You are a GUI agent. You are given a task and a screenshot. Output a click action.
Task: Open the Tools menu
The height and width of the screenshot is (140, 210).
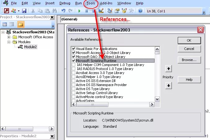[91, 3]
